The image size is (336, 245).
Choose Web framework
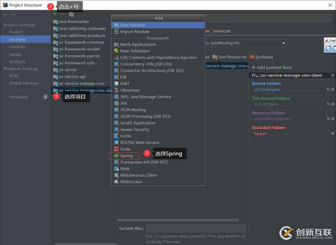coord(158,169)
